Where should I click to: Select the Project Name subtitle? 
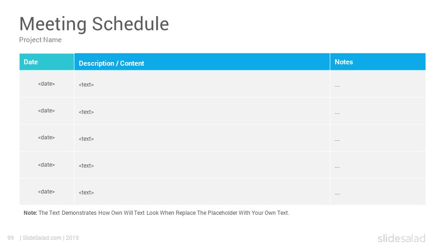pyautogui.click(x=40, y=40)
